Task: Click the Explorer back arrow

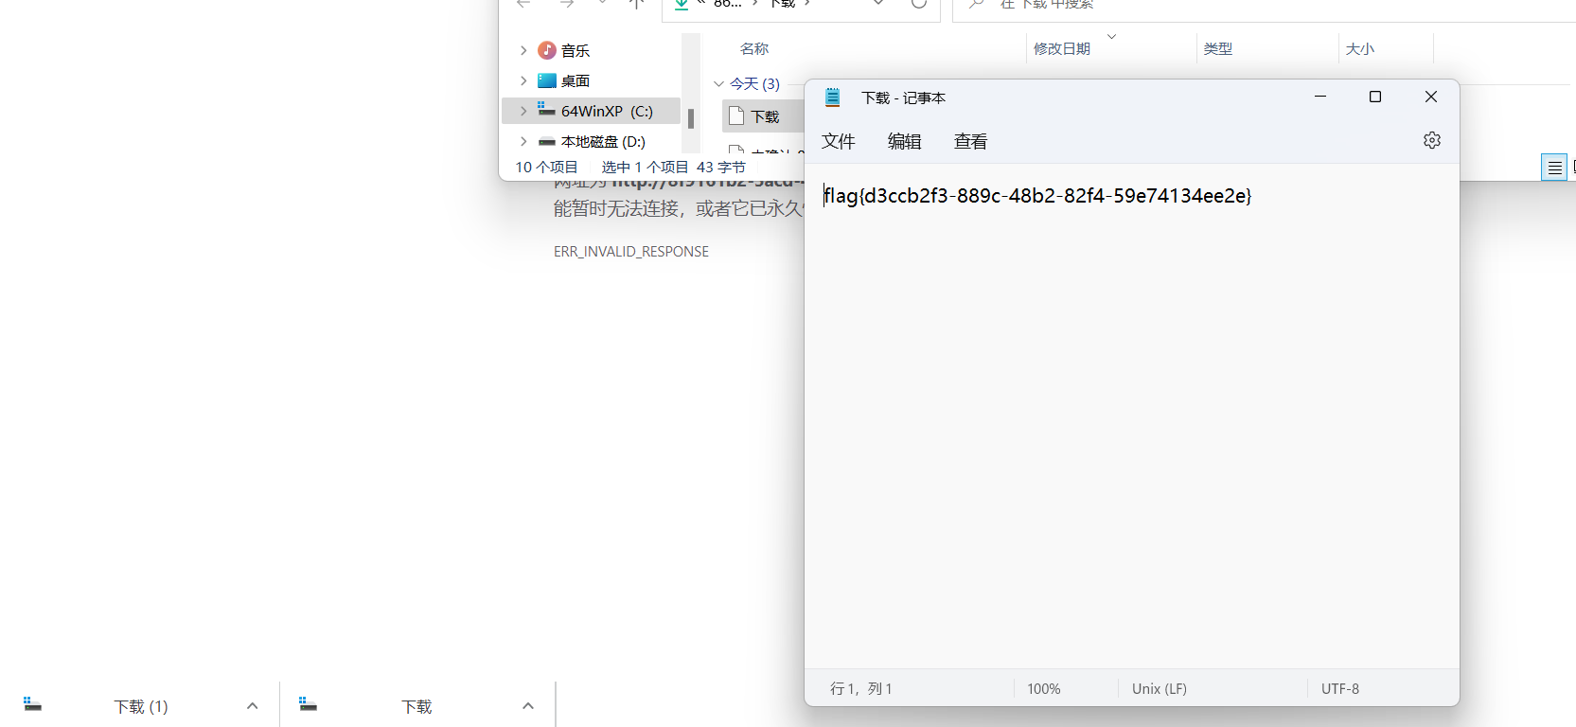Action: [x=523, y=4]
